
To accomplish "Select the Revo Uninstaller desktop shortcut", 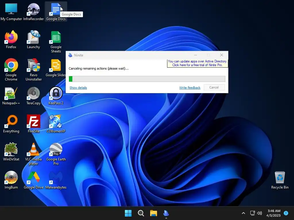I will pos(33,70).
